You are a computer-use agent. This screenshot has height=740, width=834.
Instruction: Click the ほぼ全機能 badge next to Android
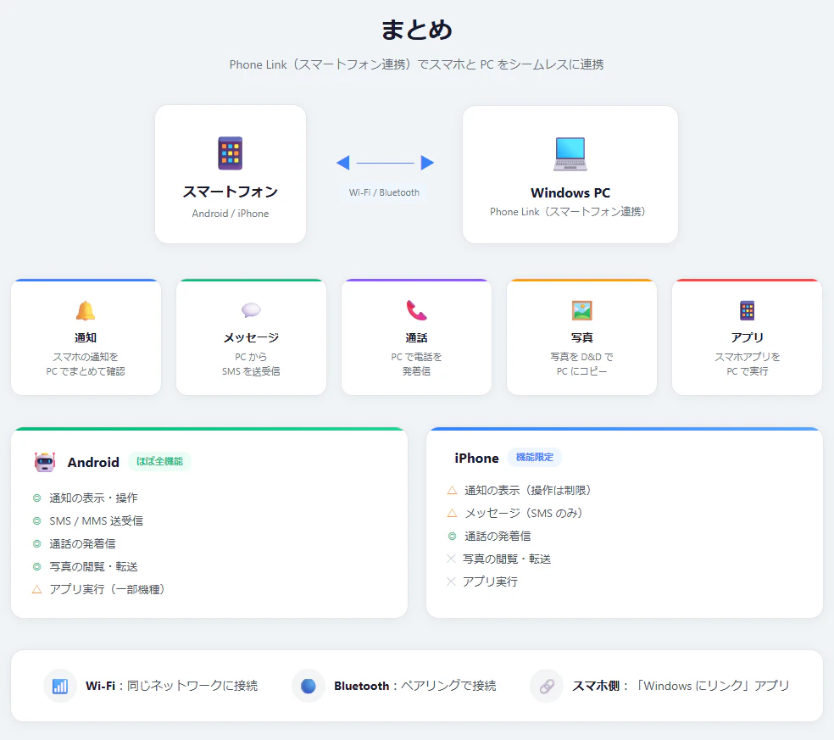click(x=159, y=461)
